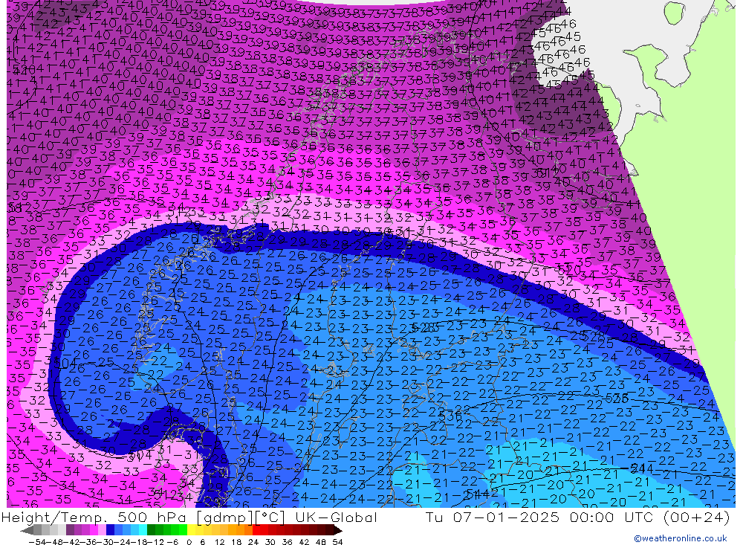Click the dark green -12 legend swatch
This screenshot has width=743, height=545.
click(x=151, y=530)
